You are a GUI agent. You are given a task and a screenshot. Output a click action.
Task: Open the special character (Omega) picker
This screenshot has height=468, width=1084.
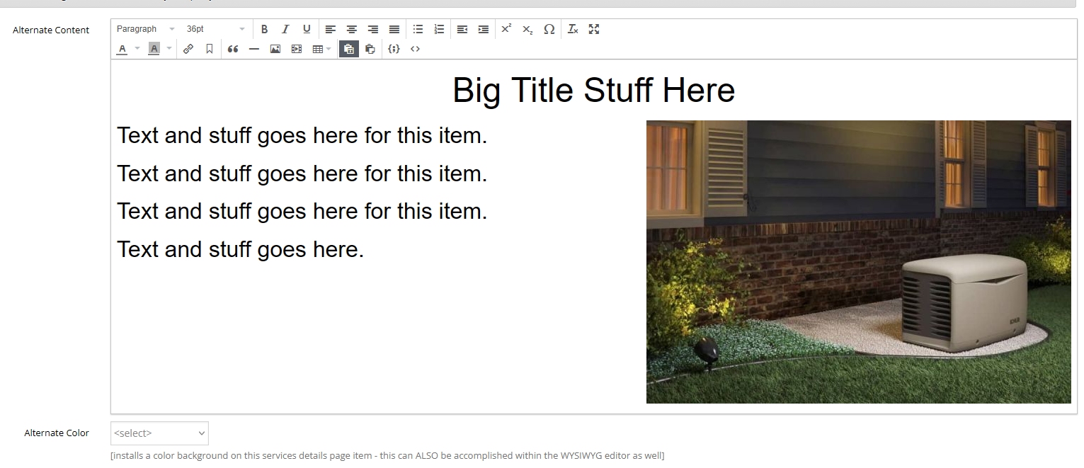tap(549, 29)
